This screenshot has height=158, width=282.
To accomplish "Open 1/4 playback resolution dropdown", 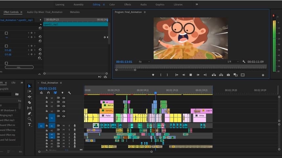I will [x=233, y=61].
